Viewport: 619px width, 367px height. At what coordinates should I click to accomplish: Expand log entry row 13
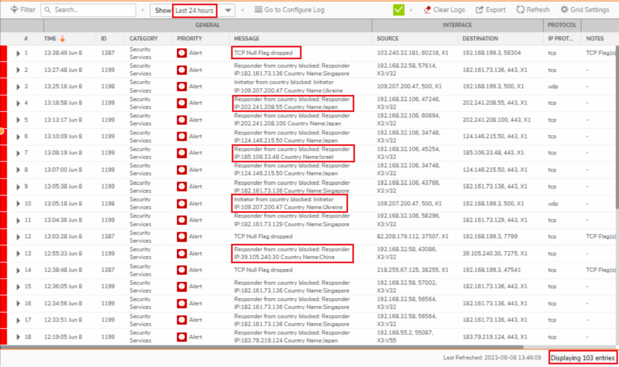[x=18, y=254]
